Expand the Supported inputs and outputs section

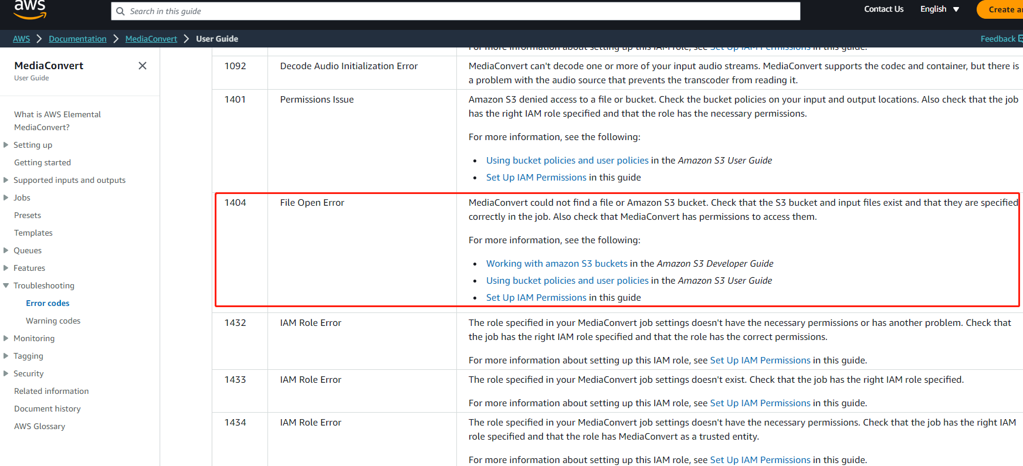(x=6, y=180)
